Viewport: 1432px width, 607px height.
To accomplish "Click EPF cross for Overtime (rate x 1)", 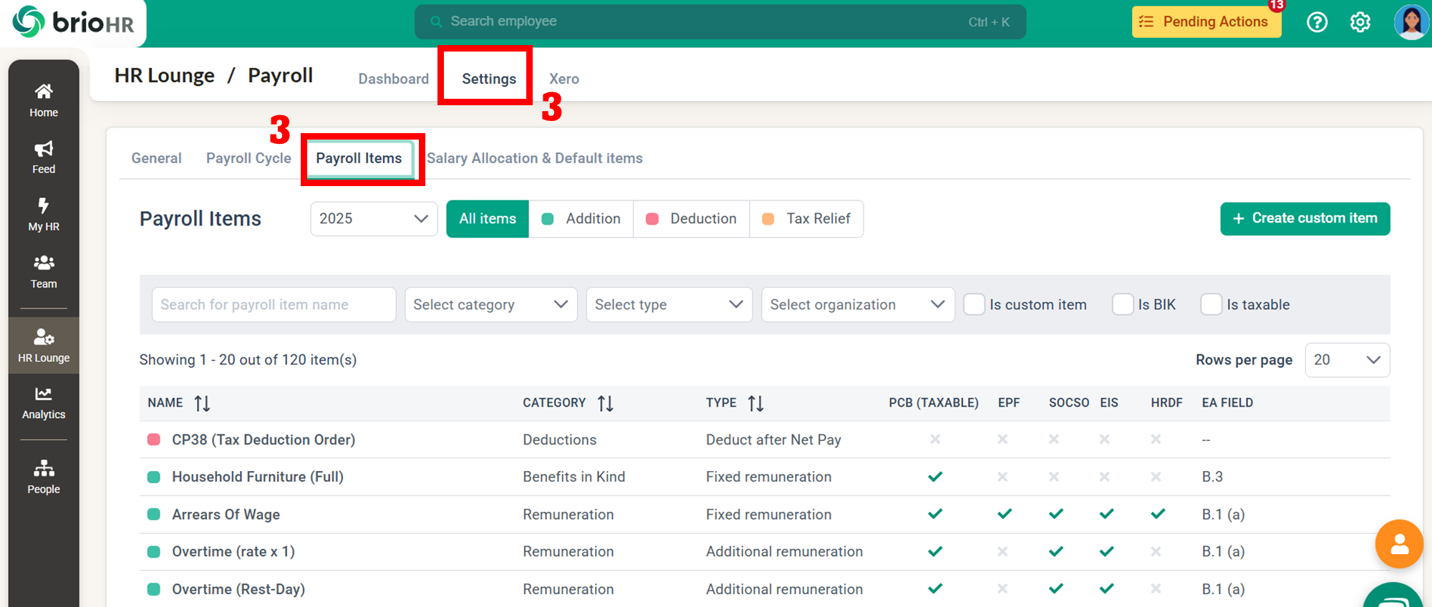I will [x=1002, y=551].
